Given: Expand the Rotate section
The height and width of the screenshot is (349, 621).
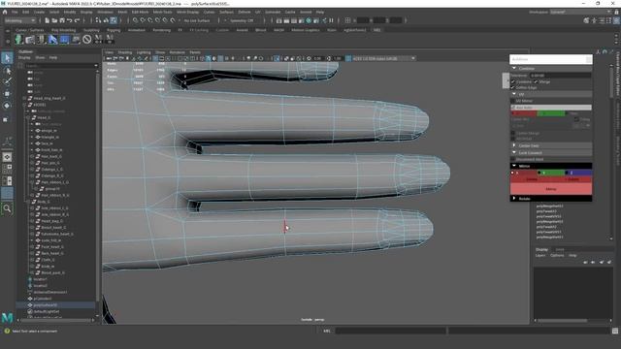Looking at the screenshot, I should pos(514,198).
